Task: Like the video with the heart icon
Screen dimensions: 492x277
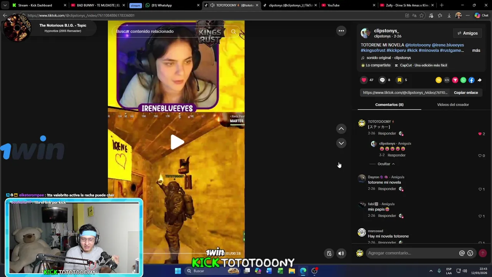Action: tap(364, 80)
